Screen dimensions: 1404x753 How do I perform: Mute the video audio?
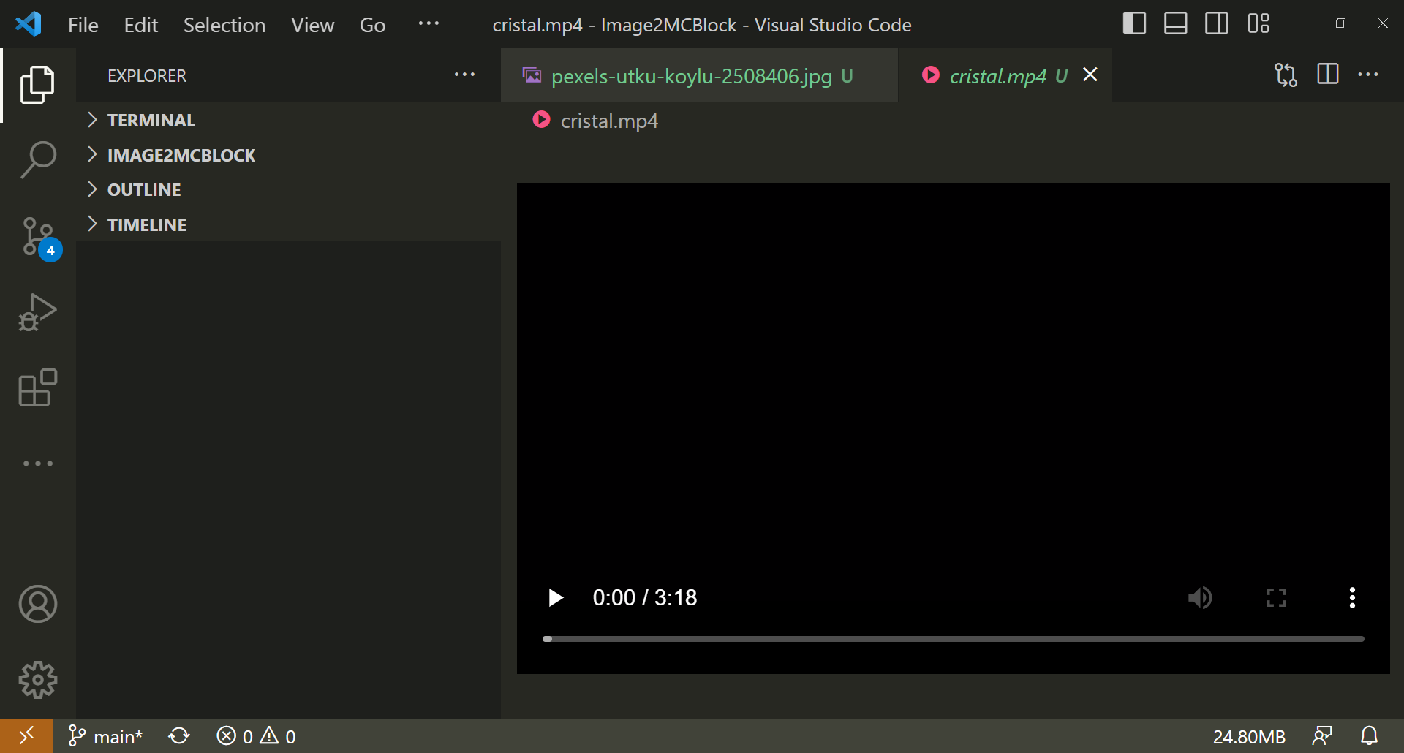1199,597
